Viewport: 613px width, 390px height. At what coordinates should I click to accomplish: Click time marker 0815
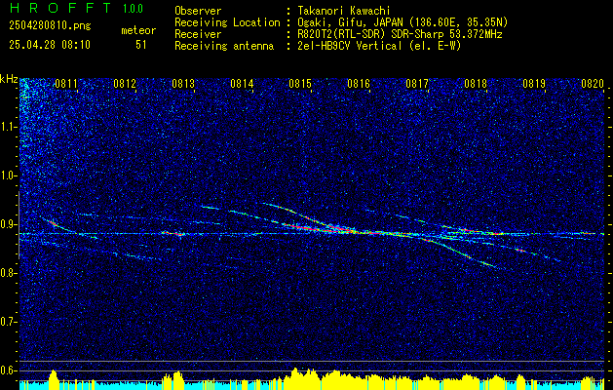(x=300, y=83)
